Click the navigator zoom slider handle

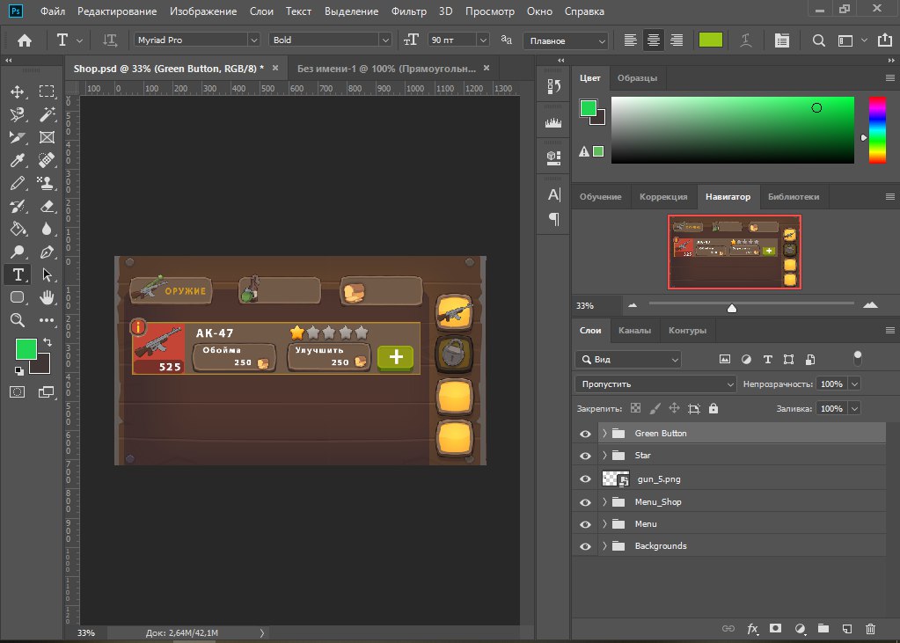pyautogui.click(x=732, y=308)
